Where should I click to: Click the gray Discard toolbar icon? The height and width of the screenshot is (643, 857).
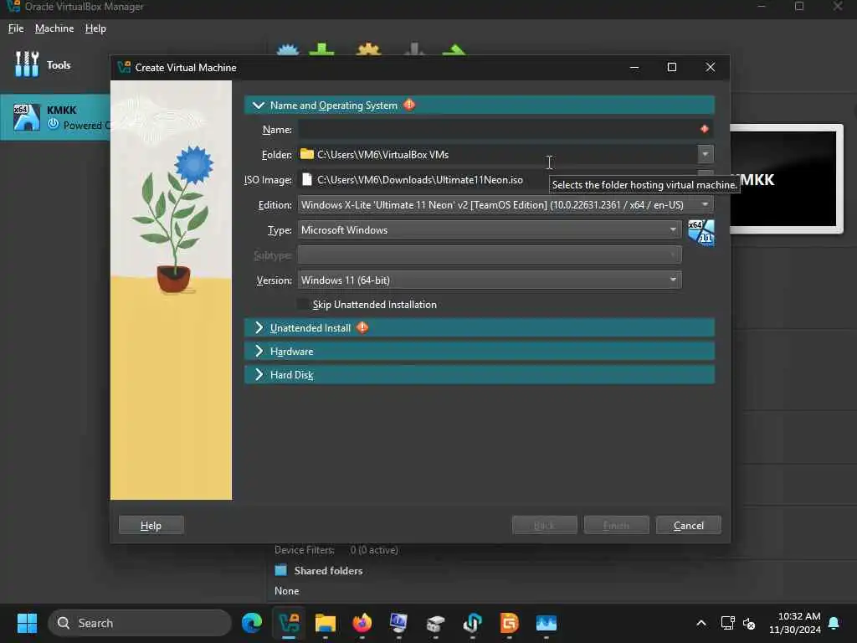click(x=414, y=49)
